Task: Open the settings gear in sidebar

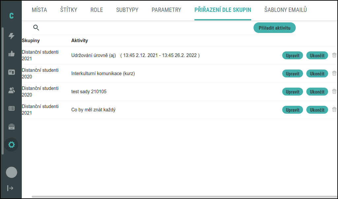Action: [12, 145]
